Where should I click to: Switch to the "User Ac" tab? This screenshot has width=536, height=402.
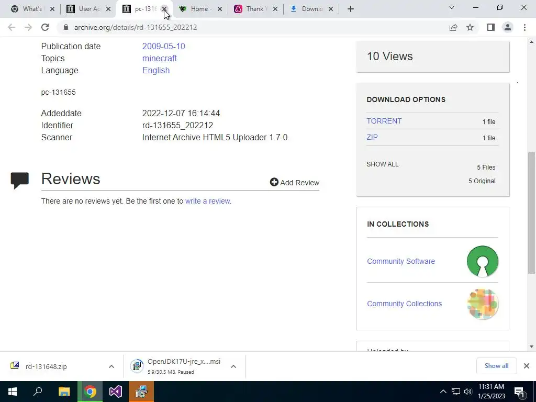coord(88,9)
